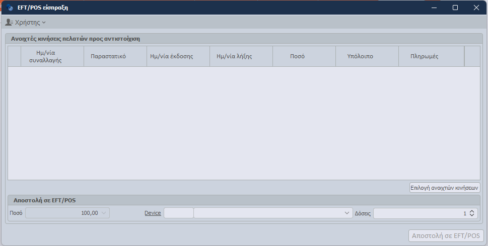
Task: Open the Χρήστης menu
Action: pyautogui.click(x=29, y=23)
